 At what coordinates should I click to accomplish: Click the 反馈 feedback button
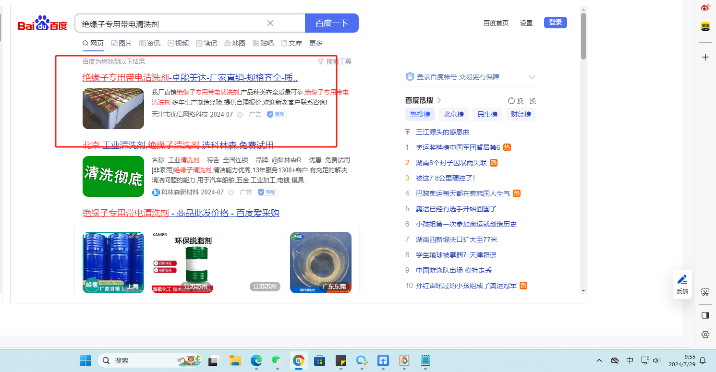(x=682, y=284)
